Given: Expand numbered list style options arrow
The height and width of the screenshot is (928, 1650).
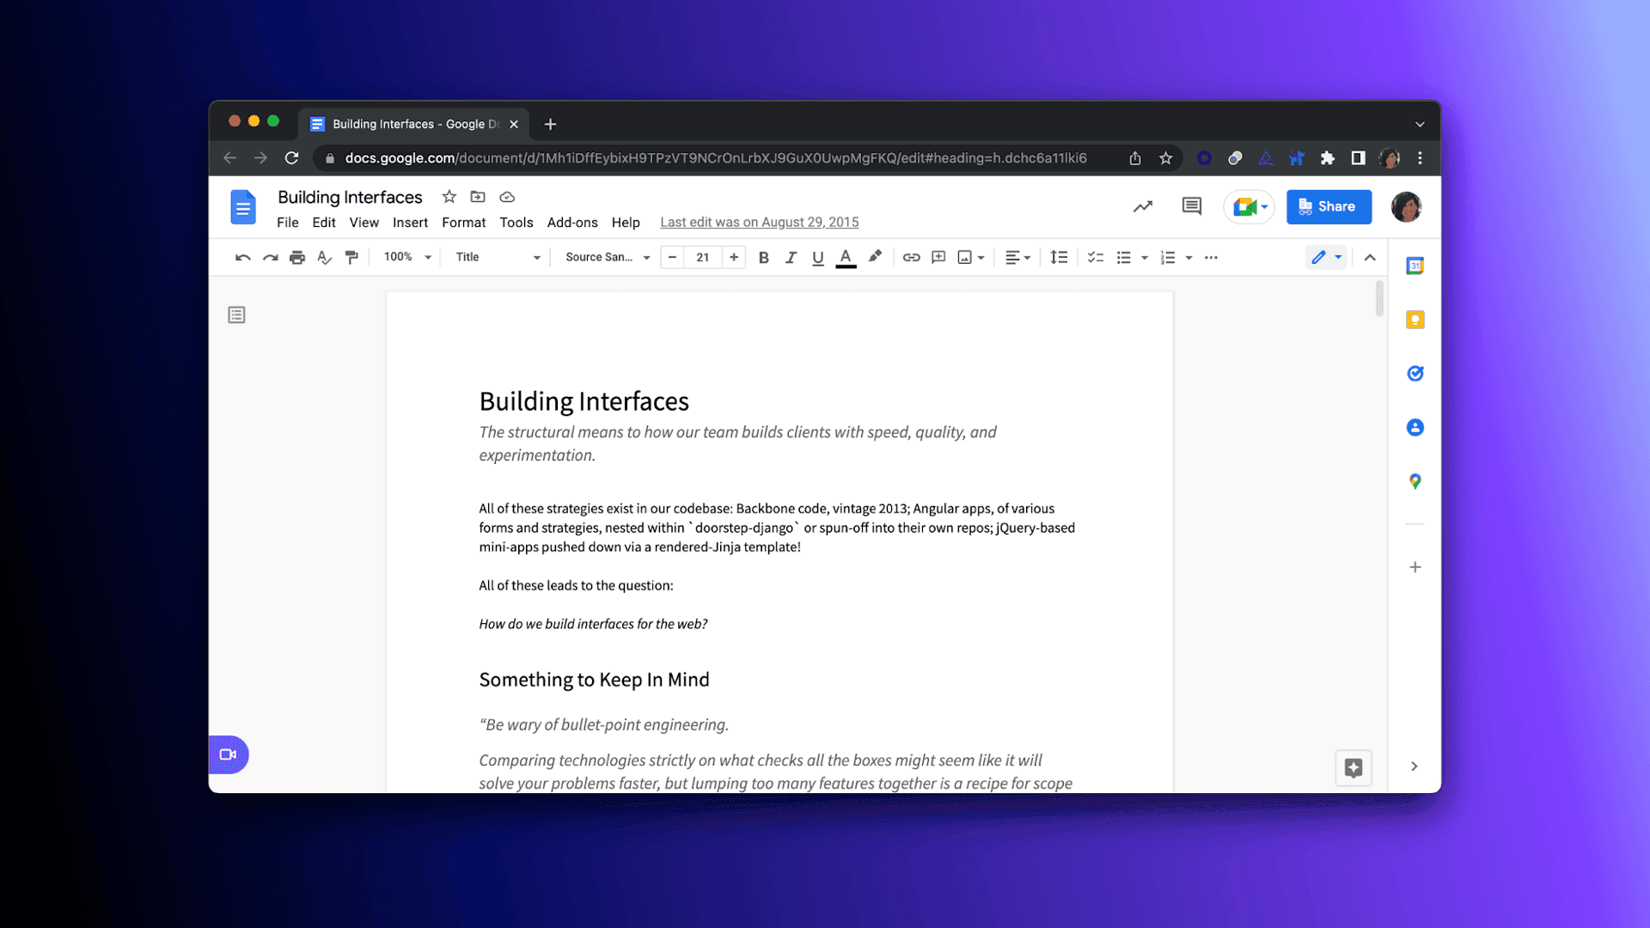Looking at the screenshot, I should point(1189,257).
